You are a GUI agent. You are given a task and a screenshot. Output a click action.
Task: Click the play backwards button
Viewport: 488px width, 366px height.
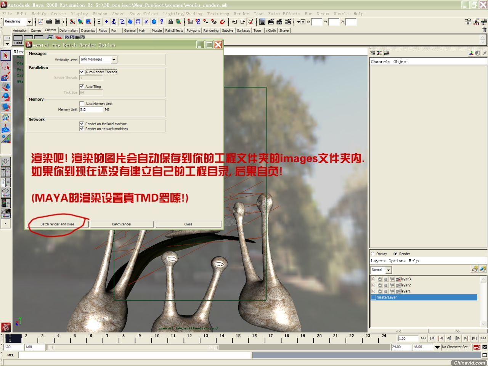449,338
